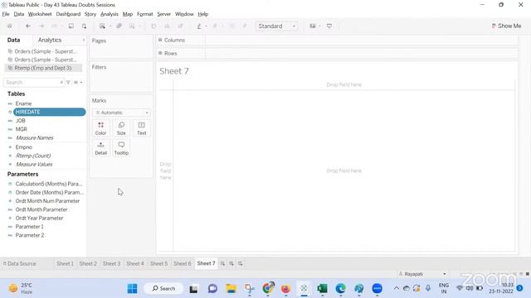Open the File menu
Screen dimensions: 531x298
(6, 14)
